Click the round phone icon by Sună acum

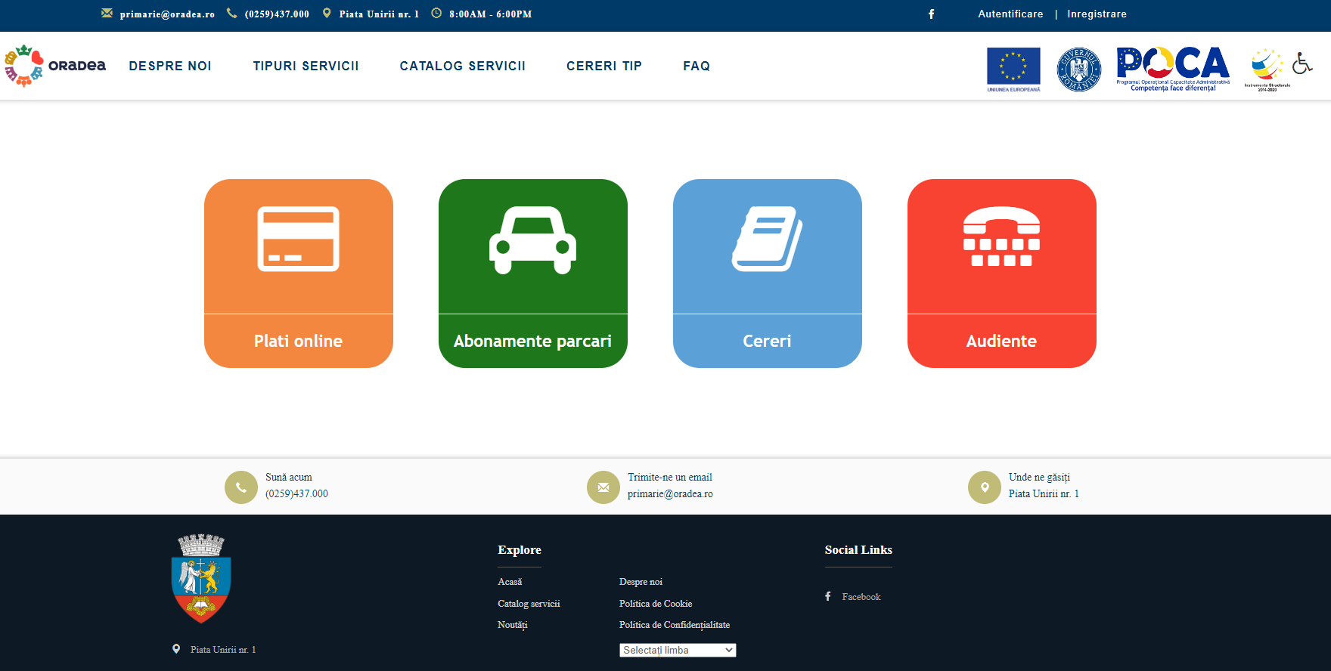241,487
